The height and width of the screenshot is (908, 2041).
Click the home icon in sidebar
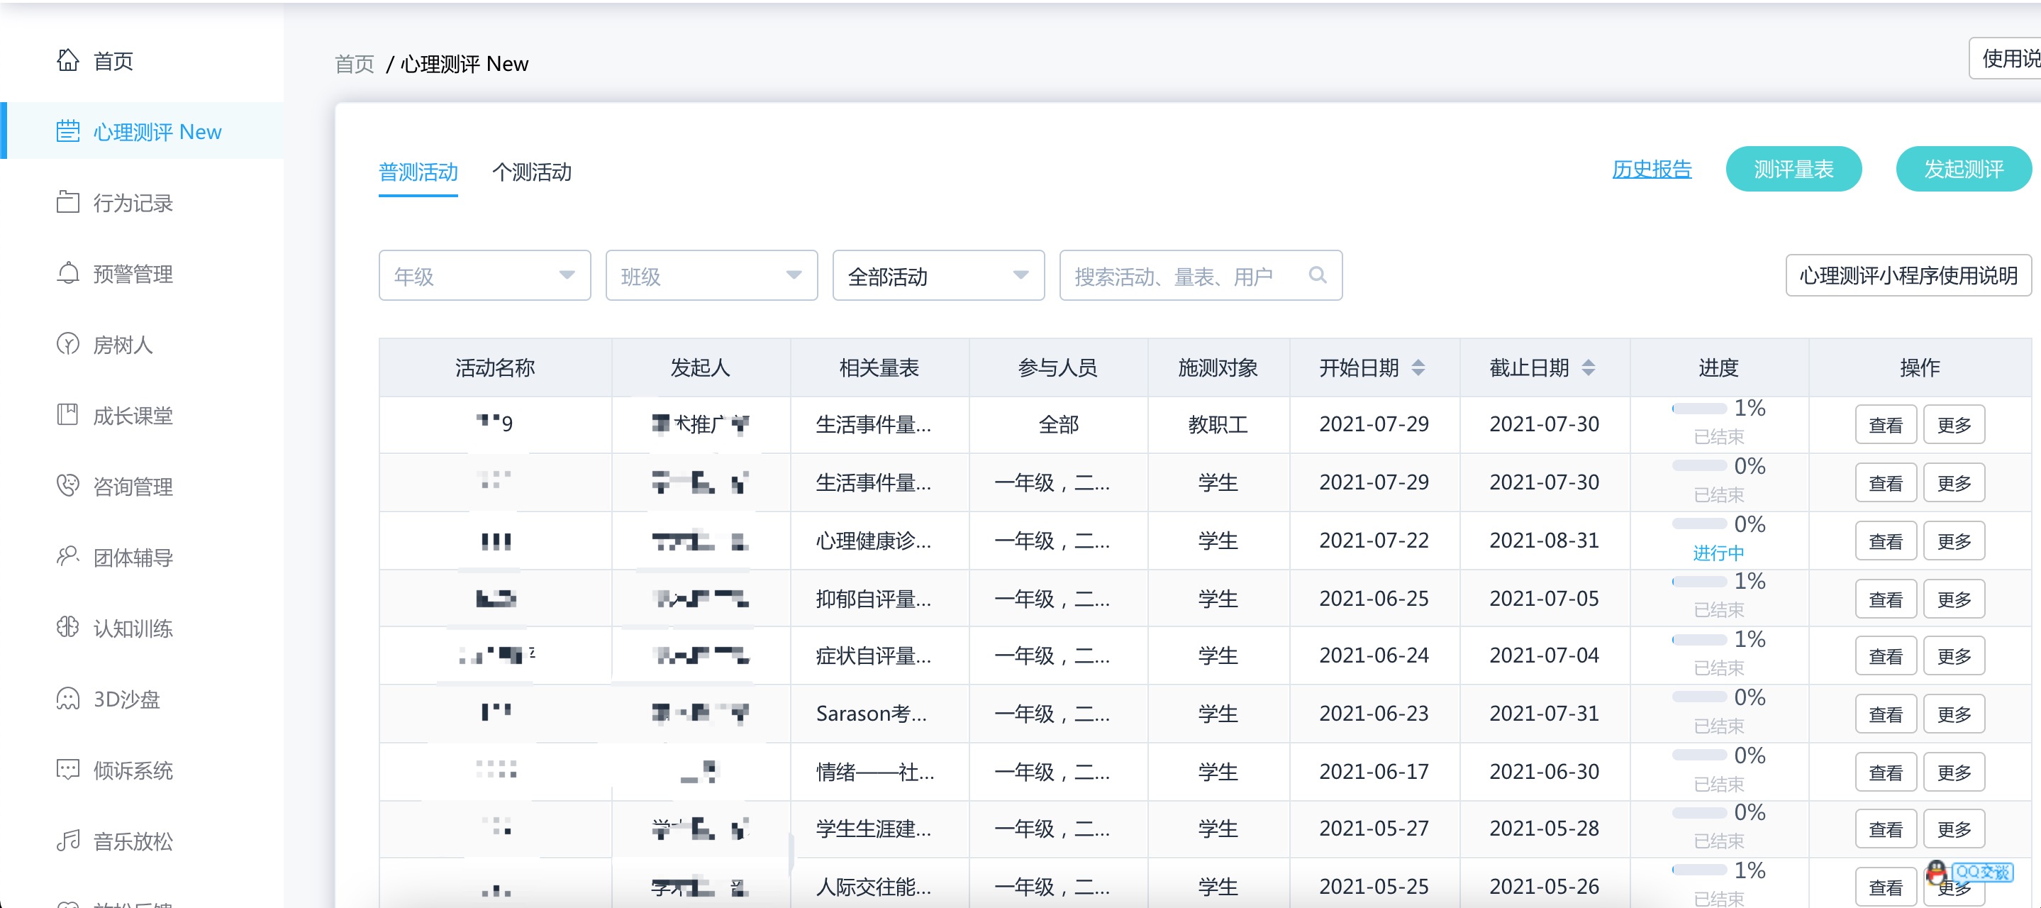[x=67, y=60]
